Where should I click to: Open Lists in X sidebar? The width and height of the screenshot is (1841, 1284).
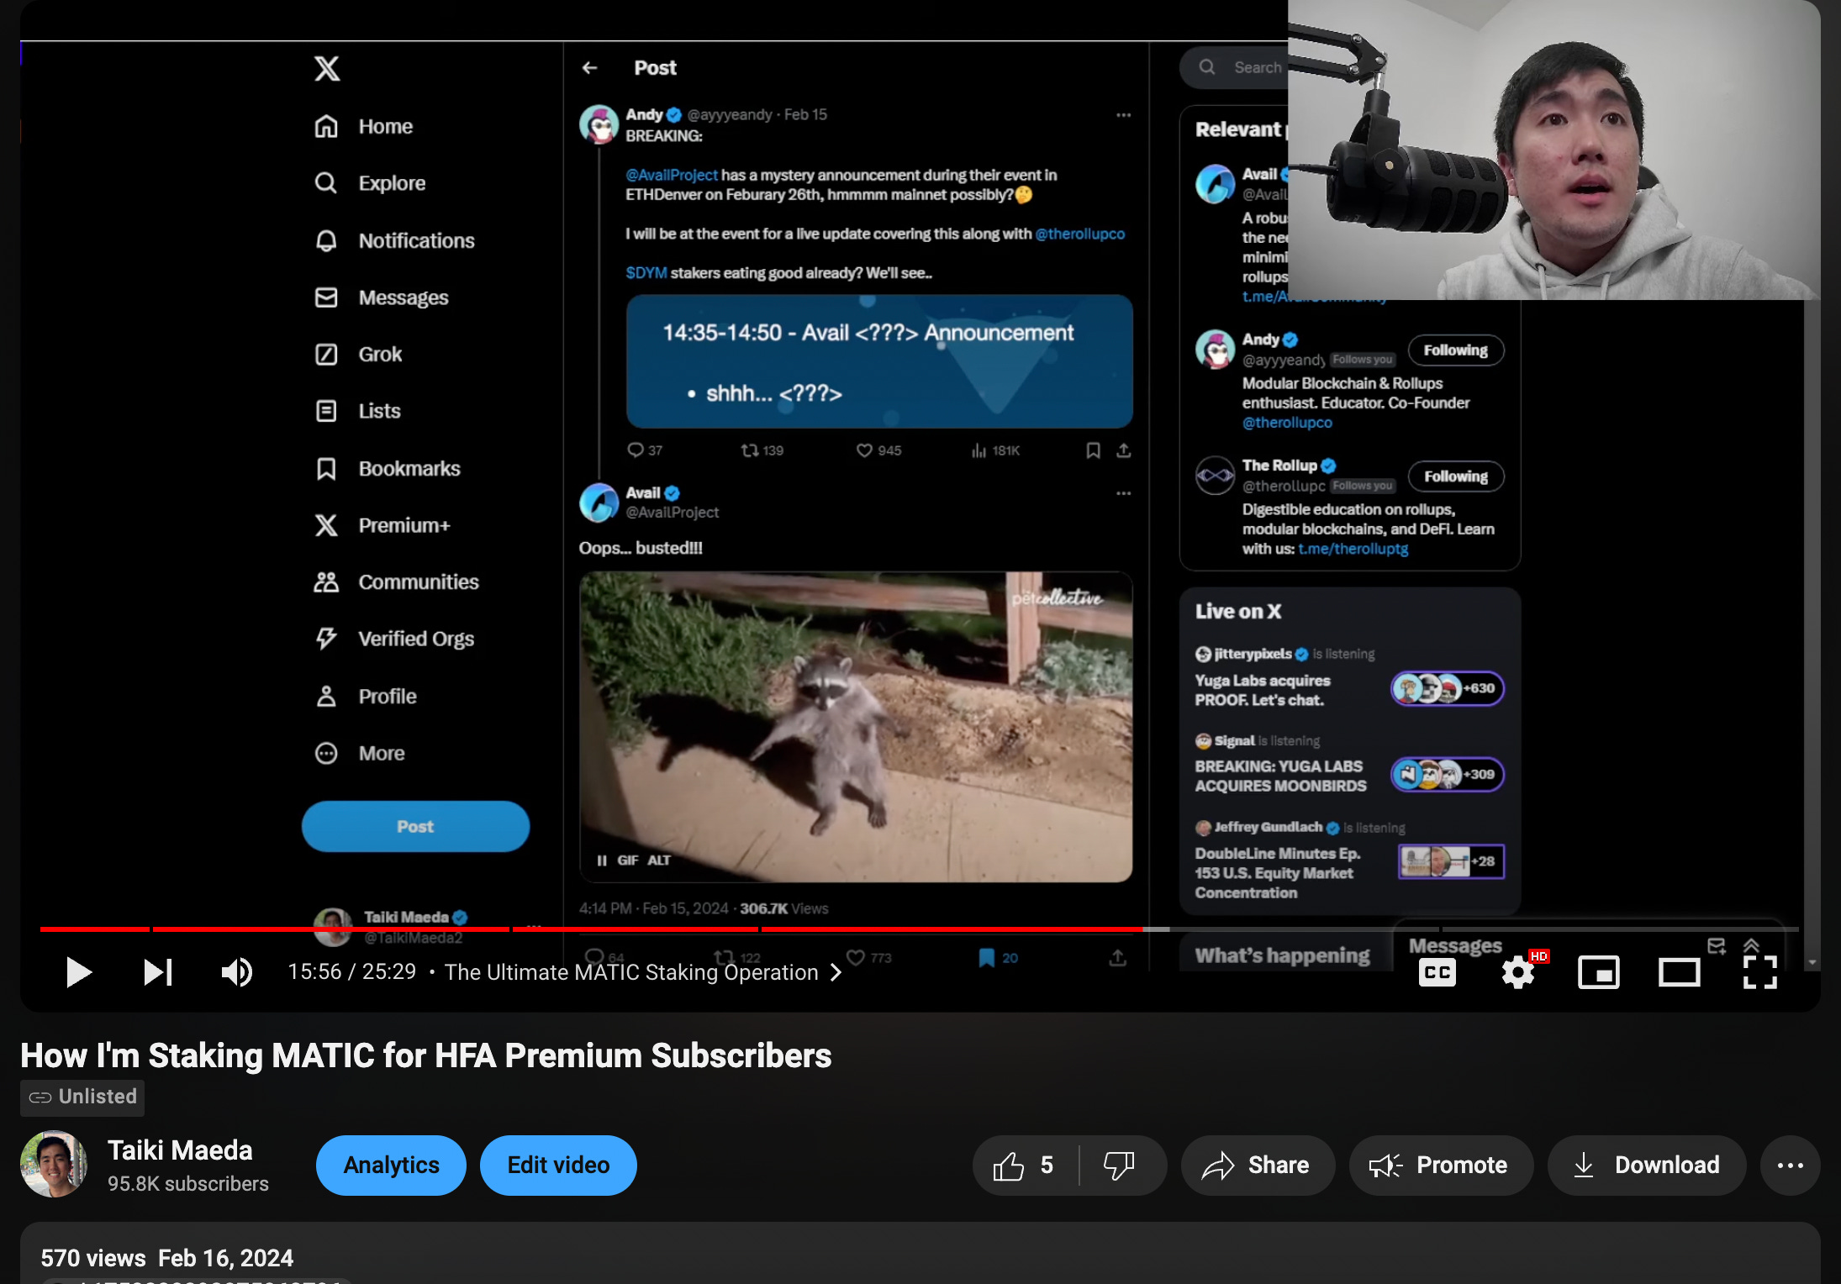pos(357,411)
